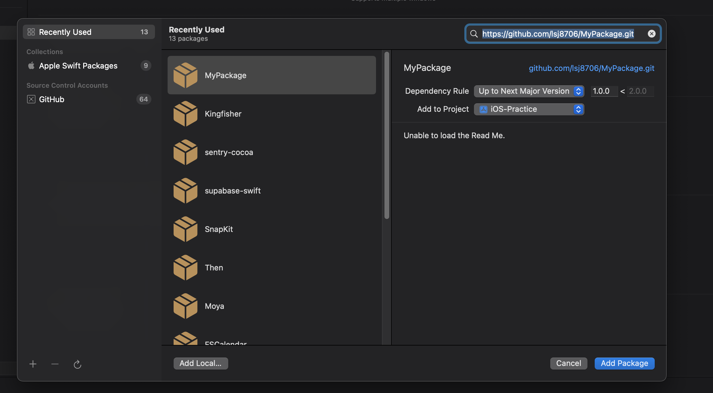Click the MyPackage title in detail pane
The height and width of the screenshot is (393, 713).
427,68
